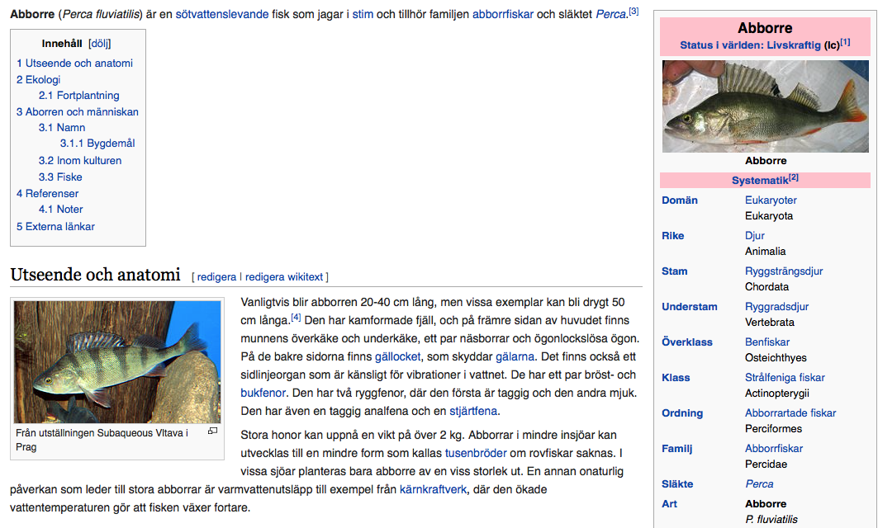Go to subsection 4.1 Noter
Screen dimensions: 878x528
[x=60, y=210]
